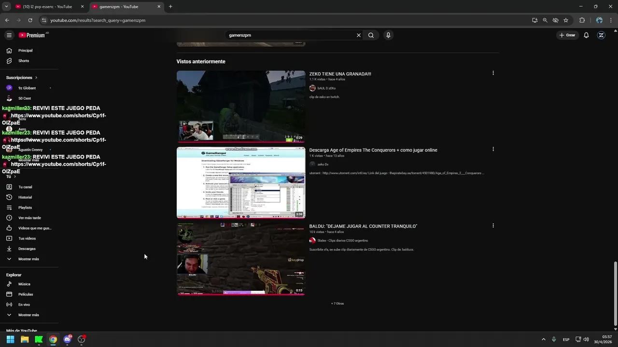Open the Chrome three-dot menu

[x=611, y=20]
